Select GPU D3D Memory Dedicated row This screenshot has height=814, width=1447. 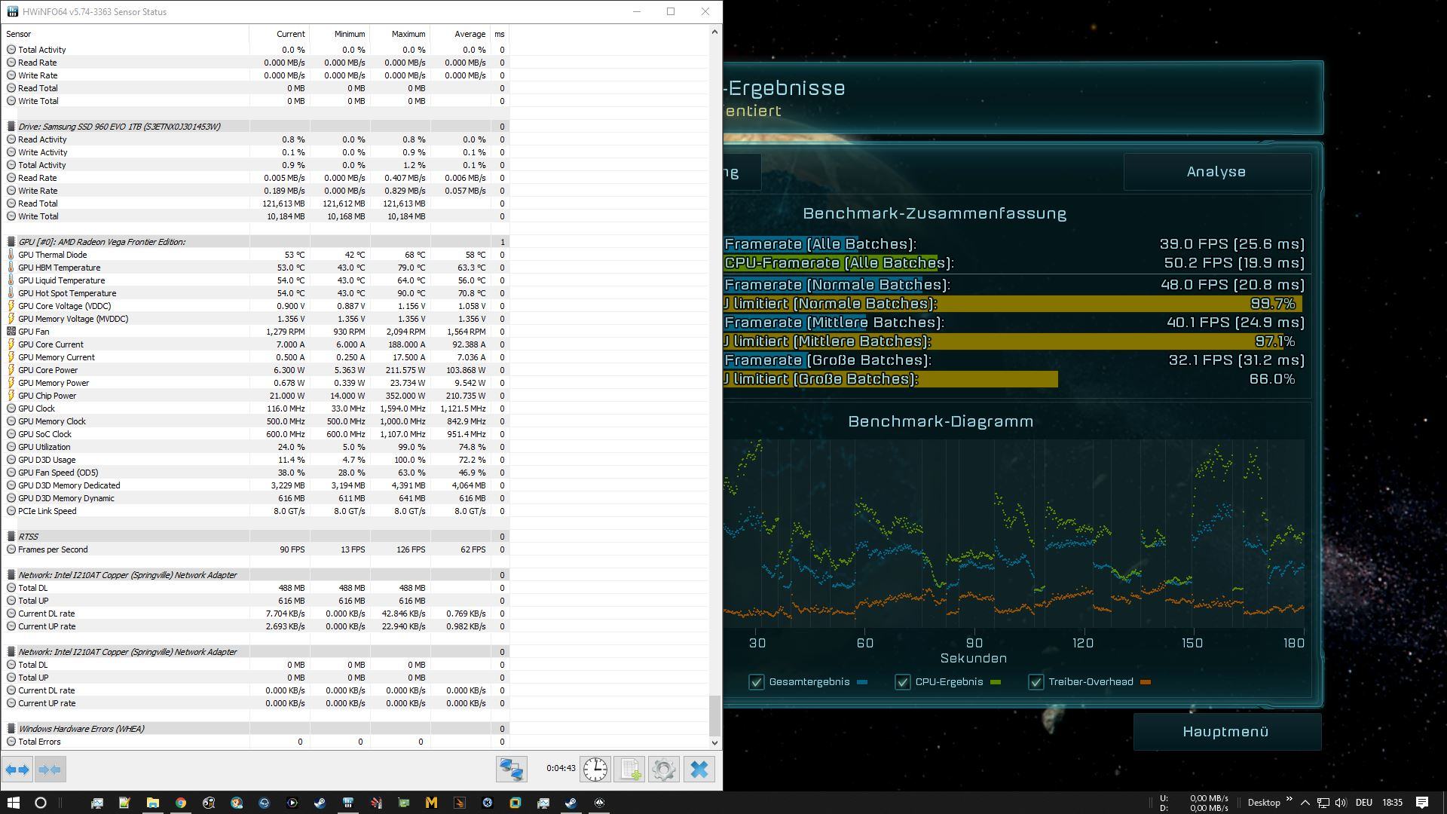256,485
